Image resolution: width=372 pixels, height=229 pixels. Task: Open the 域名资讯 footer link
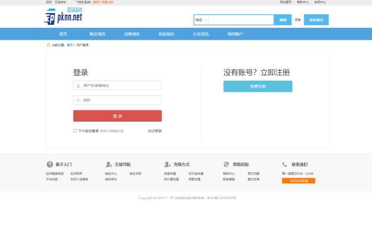click(111, 179)
